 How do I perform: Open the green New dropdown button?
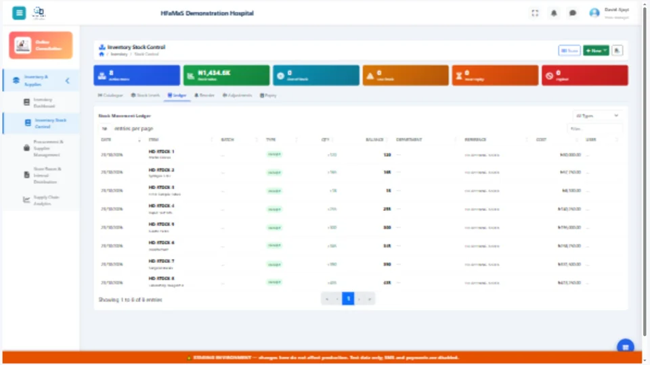click(596, 51)
